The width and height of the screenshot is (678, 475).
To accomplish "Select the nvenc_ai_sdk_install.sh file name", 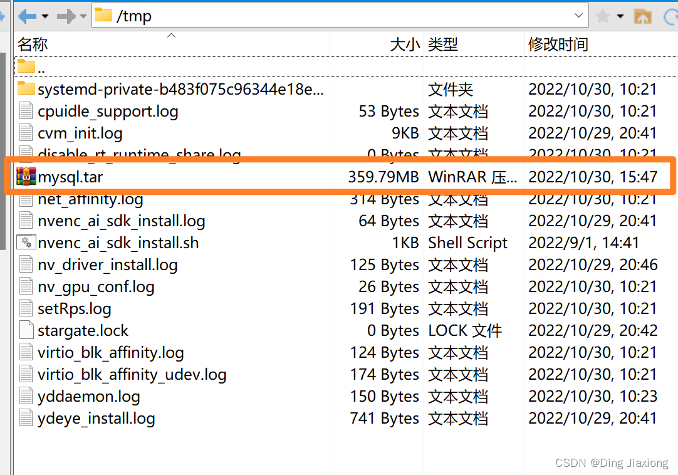I will point(118,243).
